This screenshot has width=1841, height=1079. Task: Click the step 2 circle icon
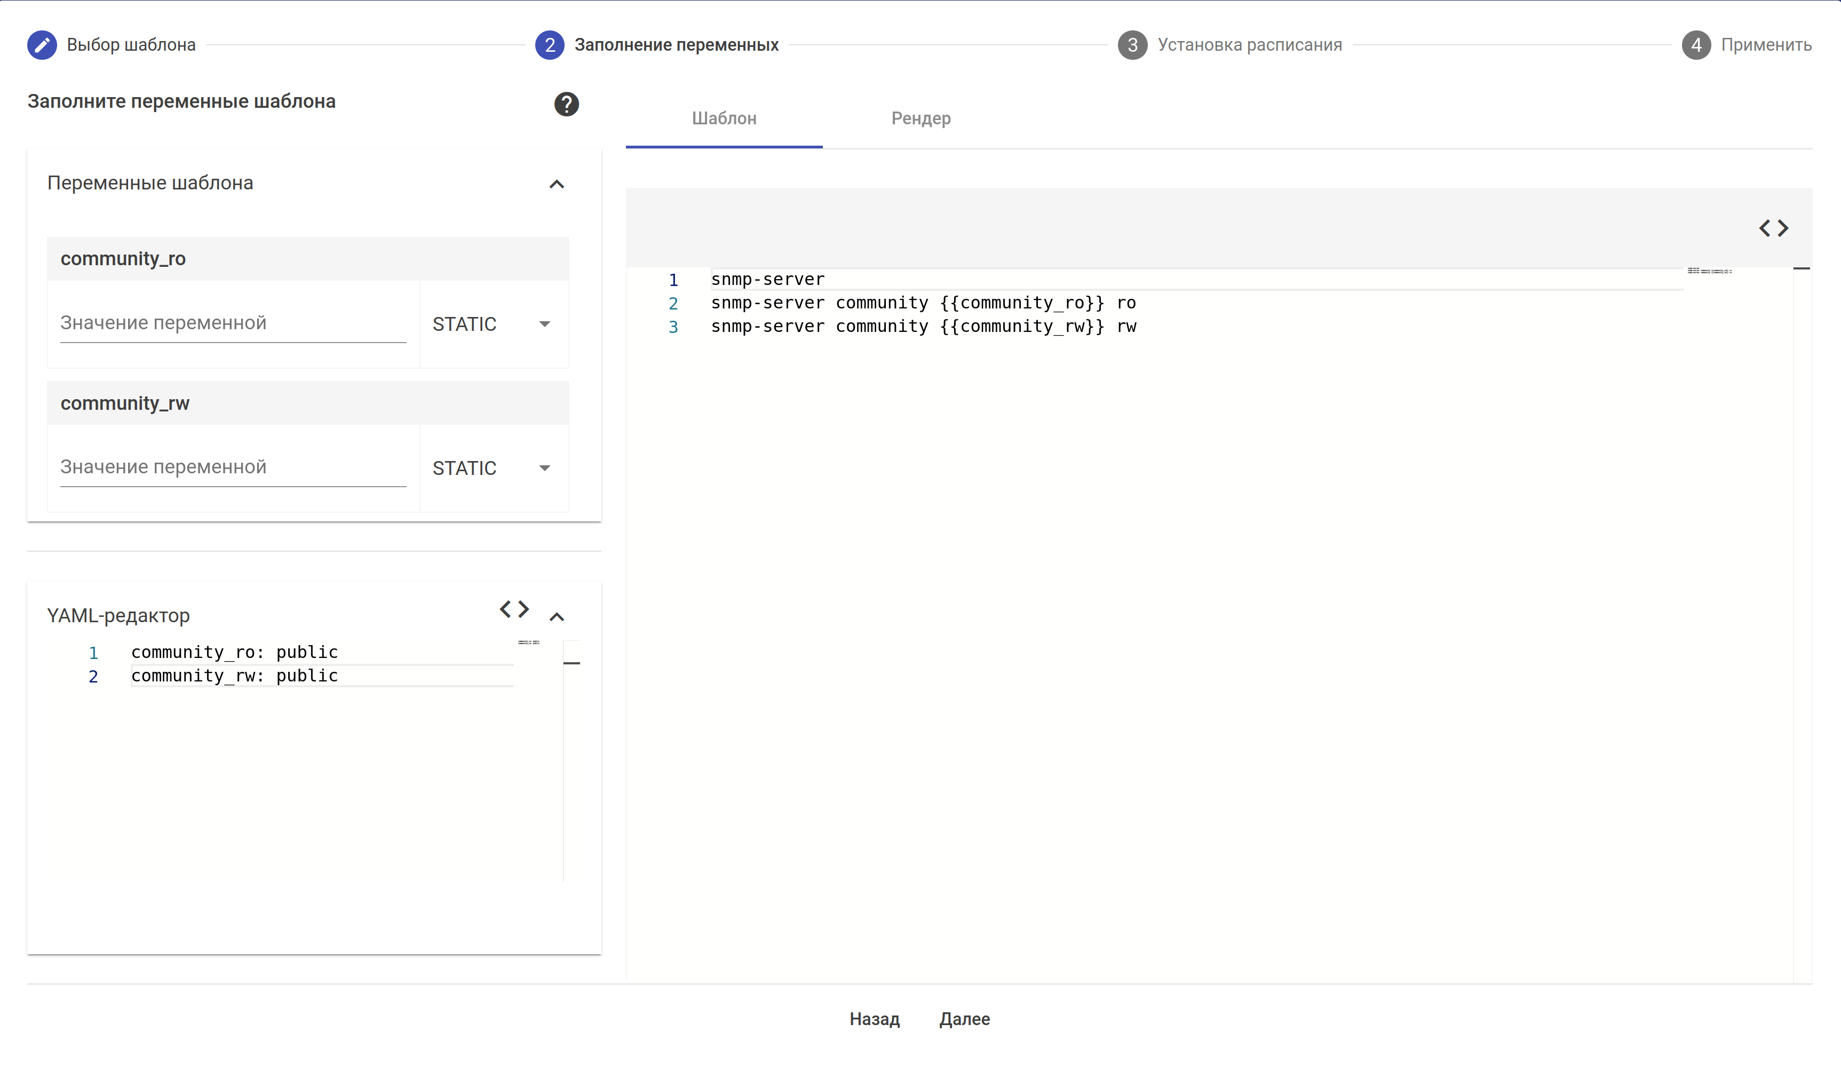tap(550, 45)
